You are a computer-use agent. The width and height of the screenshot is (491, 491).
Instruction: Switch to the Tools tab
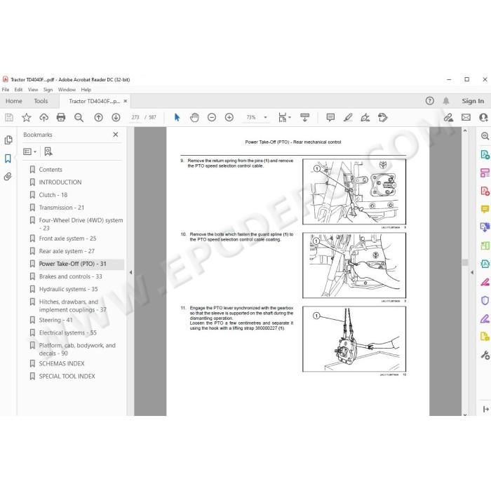click(x=41, y=101)
